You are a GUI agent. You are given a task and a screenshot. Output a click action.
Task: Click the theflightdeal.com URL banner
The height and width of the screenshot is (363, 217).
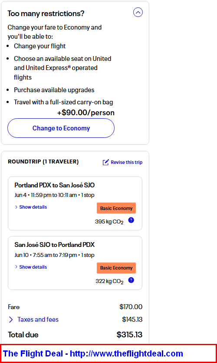[108, 353]
